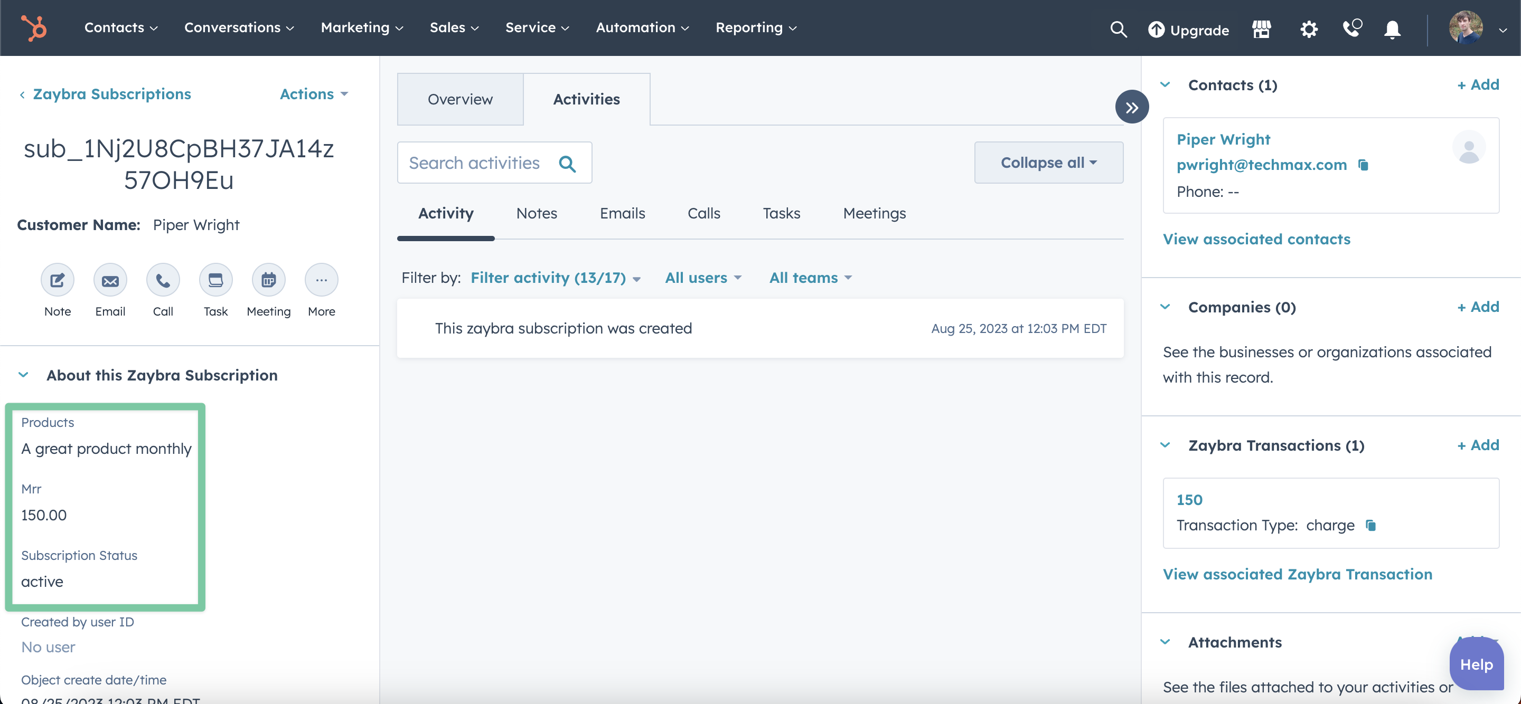The width and height of the screenshot is (1521, 704).
Task: Switch to the Tasks sub-tab
Action: [x=781, y=214]
